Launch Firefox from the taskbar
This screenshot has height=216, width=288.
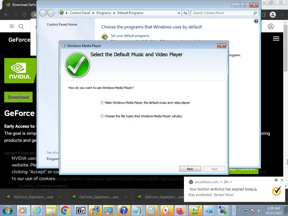coord(180,210)
